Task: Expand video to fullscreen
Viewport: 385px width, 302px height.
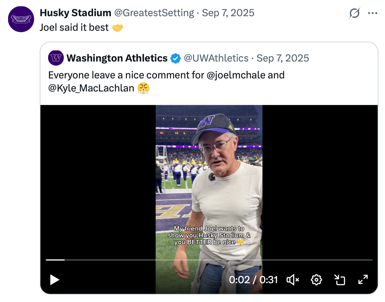Action: 363,280
